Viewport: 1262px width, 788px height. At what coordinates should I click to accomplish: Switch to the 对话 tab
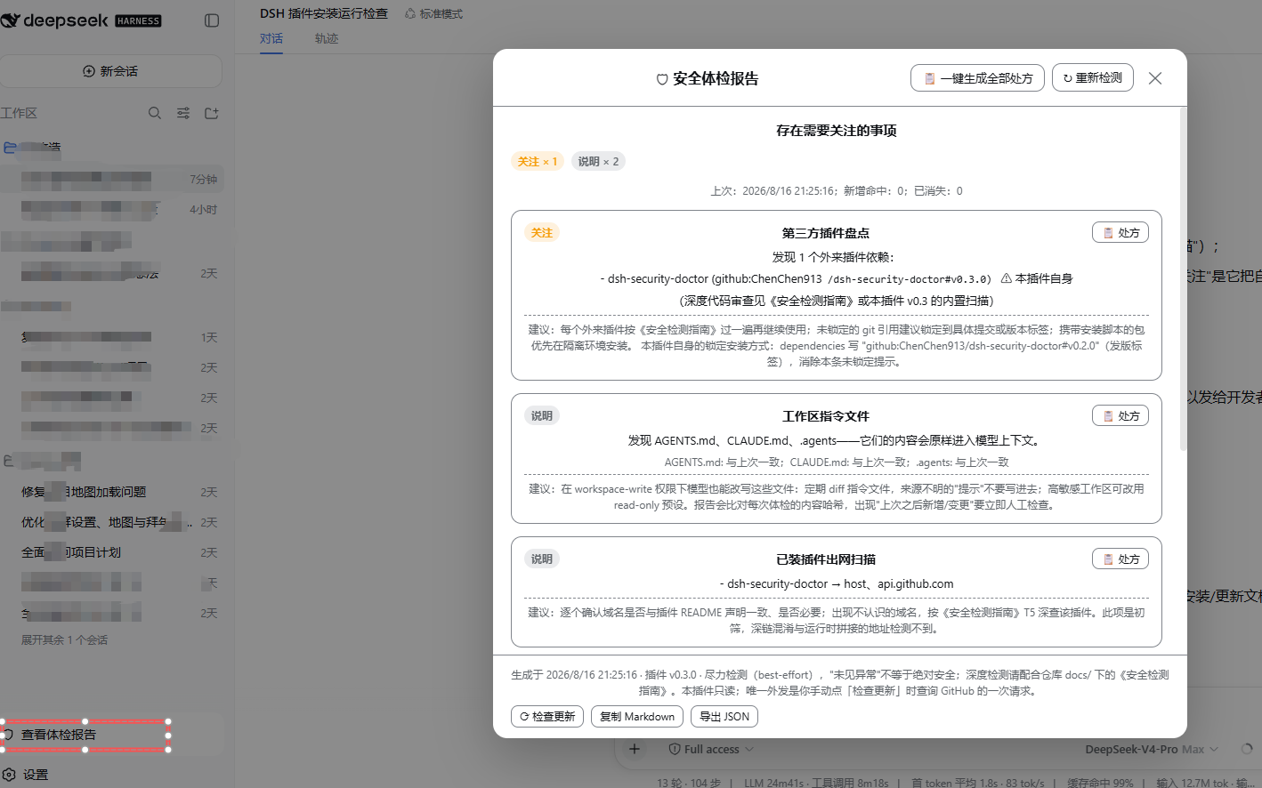click(x=271, y=38)
